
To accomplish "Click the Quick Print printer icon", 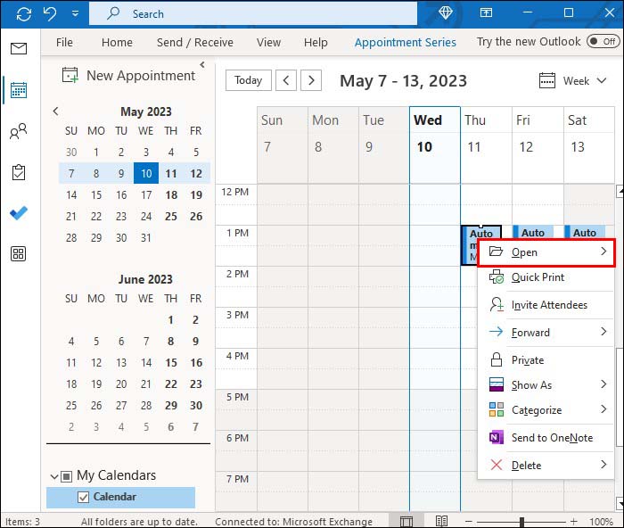I will 497,276.
